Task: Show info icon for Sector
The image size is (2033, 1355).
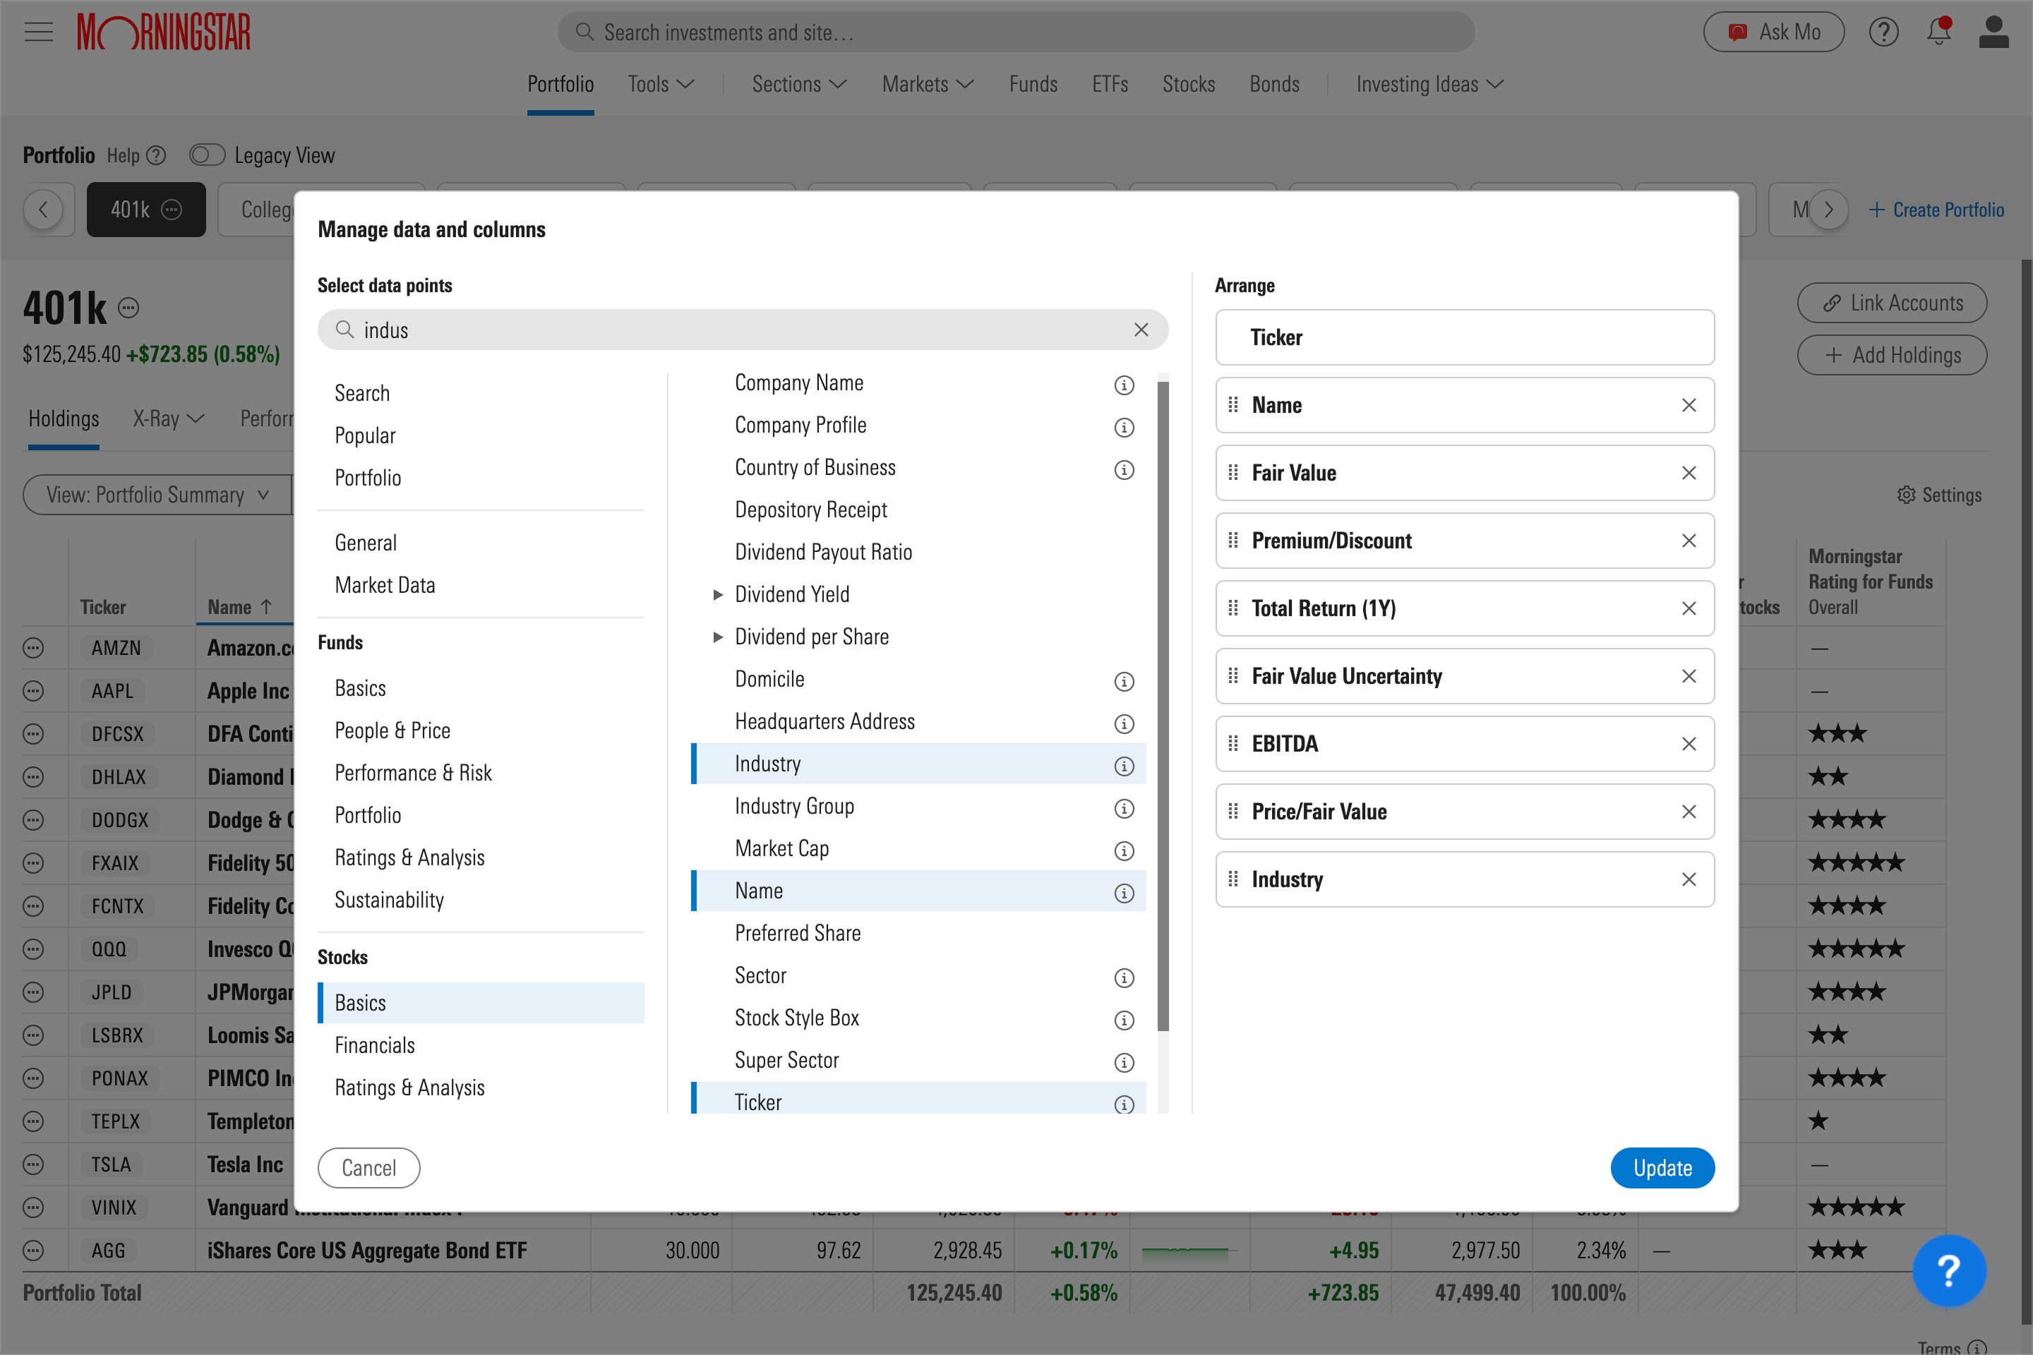Action: tap(1124, 978)
